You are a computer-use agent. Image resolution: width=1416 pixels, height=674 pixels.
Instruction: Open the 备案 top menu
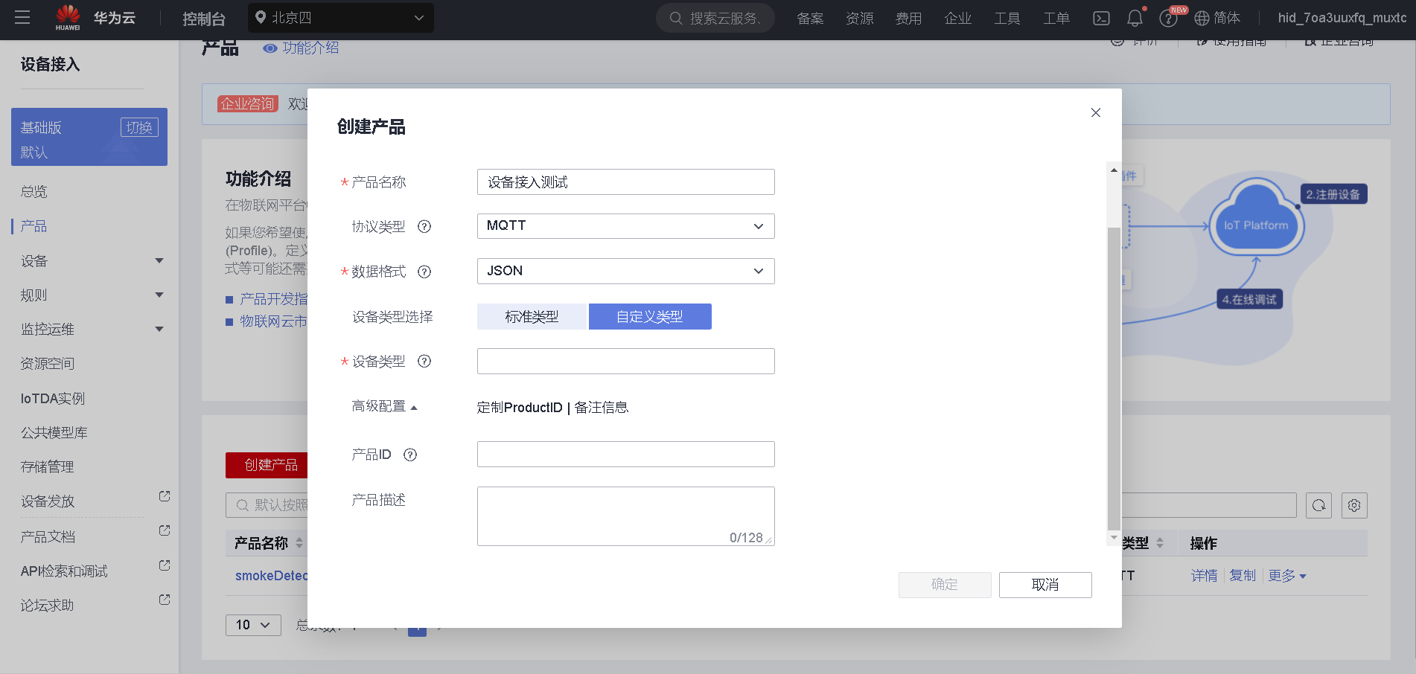coord(810,19)
